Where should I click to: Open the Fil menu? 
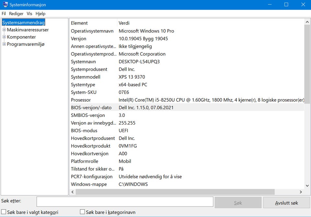pyautogui.click(x=4, y=14)
